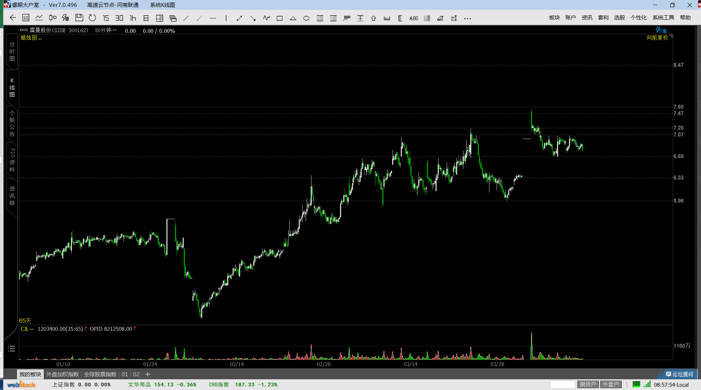The width and height of the screenshot is (701, 390).
Task: Click the 向前复权 label
Action: pos(657,38)
